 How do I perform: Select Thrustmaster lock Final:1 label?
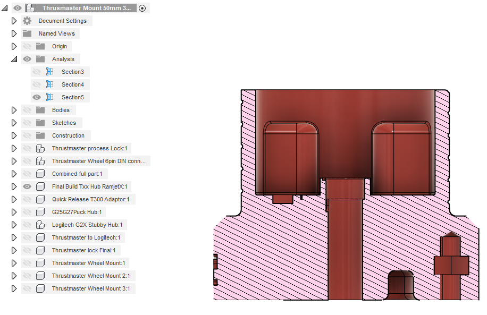[83, 250]
